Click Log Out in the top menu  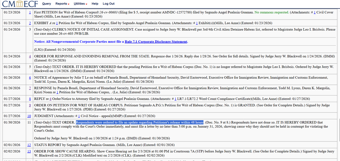pos(109,4)
